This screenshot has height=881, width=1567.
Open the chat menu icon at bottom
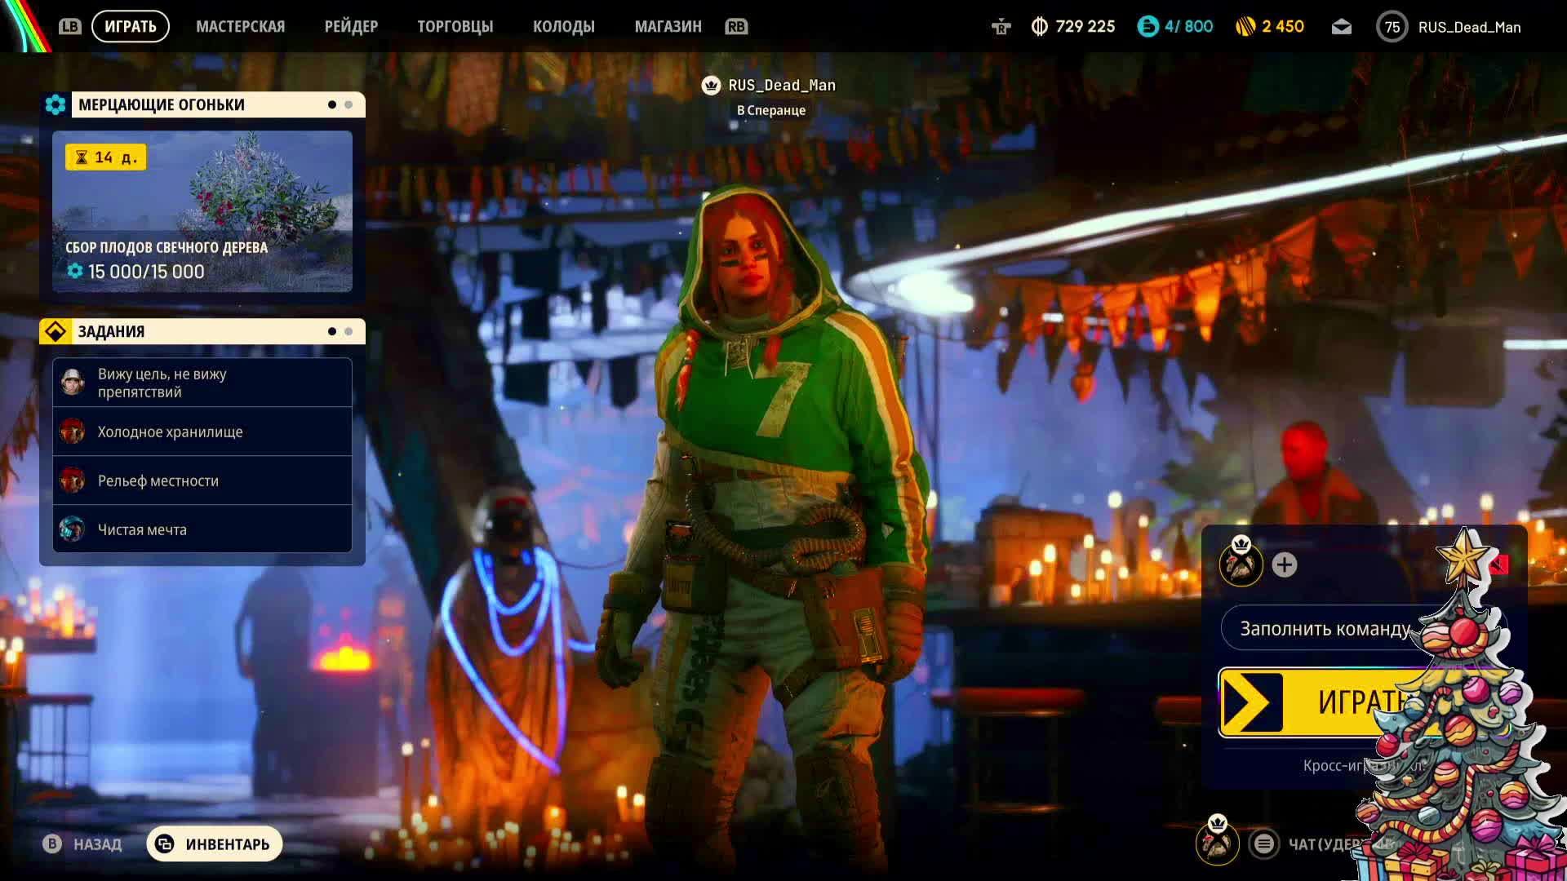pyautogui.click(x=1263, y=843)
